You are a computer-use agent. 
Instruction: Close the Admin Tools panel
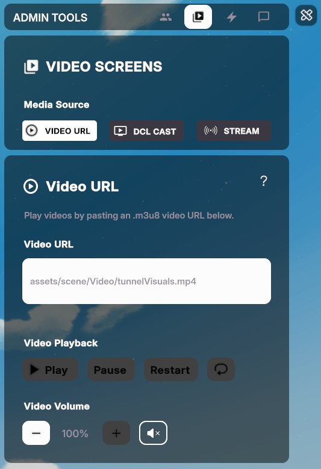(307, 15)
